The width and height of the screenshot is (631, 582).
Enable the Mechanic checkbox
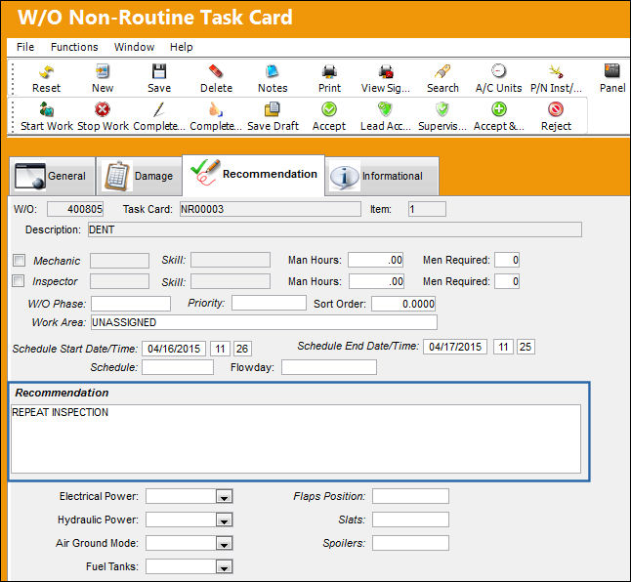19,260
